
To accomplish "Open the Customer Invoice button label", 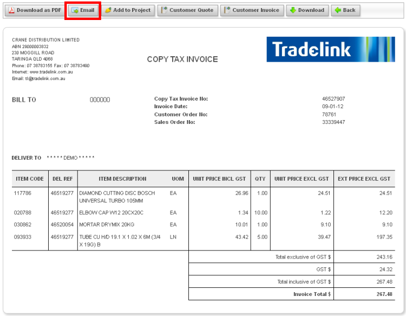I will (x=256, y=10).
